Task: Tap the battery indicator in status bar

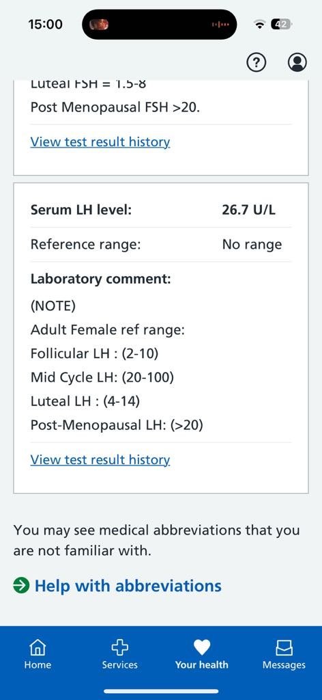Action: [281, 25]
